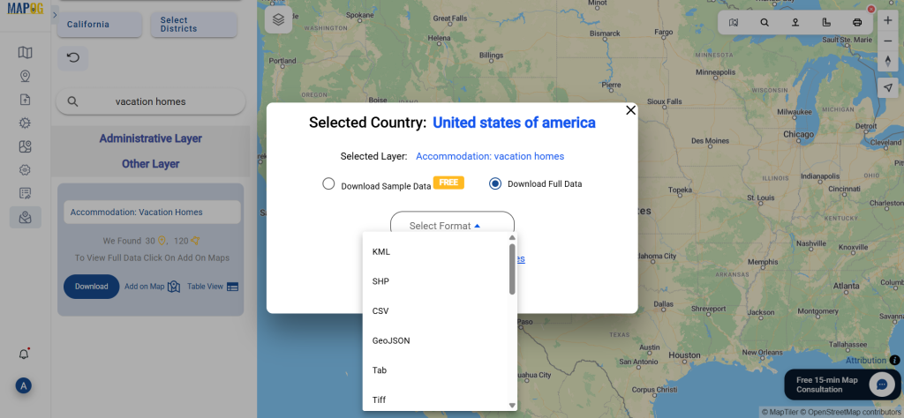
Task: Choose Tab format
Action: pyautogui.click(x=435, y=370)
